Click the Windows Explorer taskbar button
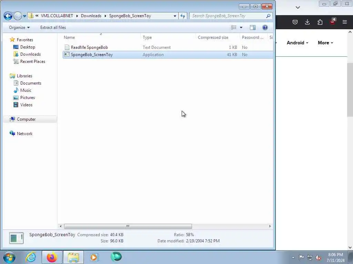 coord(73,257)
